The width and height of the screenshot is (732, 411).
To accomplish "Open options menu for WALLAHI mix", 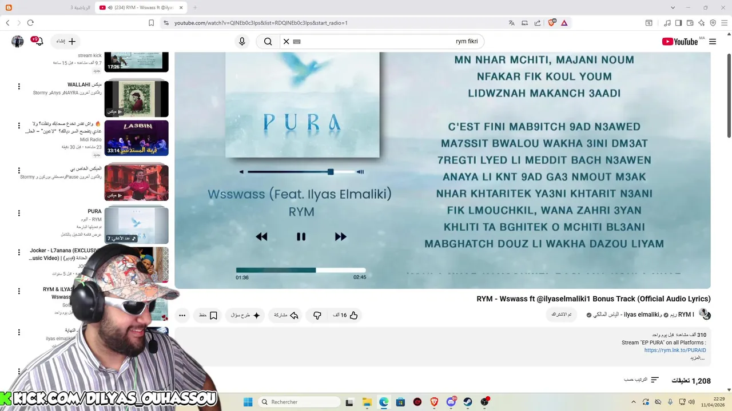I will click(19, 86).
